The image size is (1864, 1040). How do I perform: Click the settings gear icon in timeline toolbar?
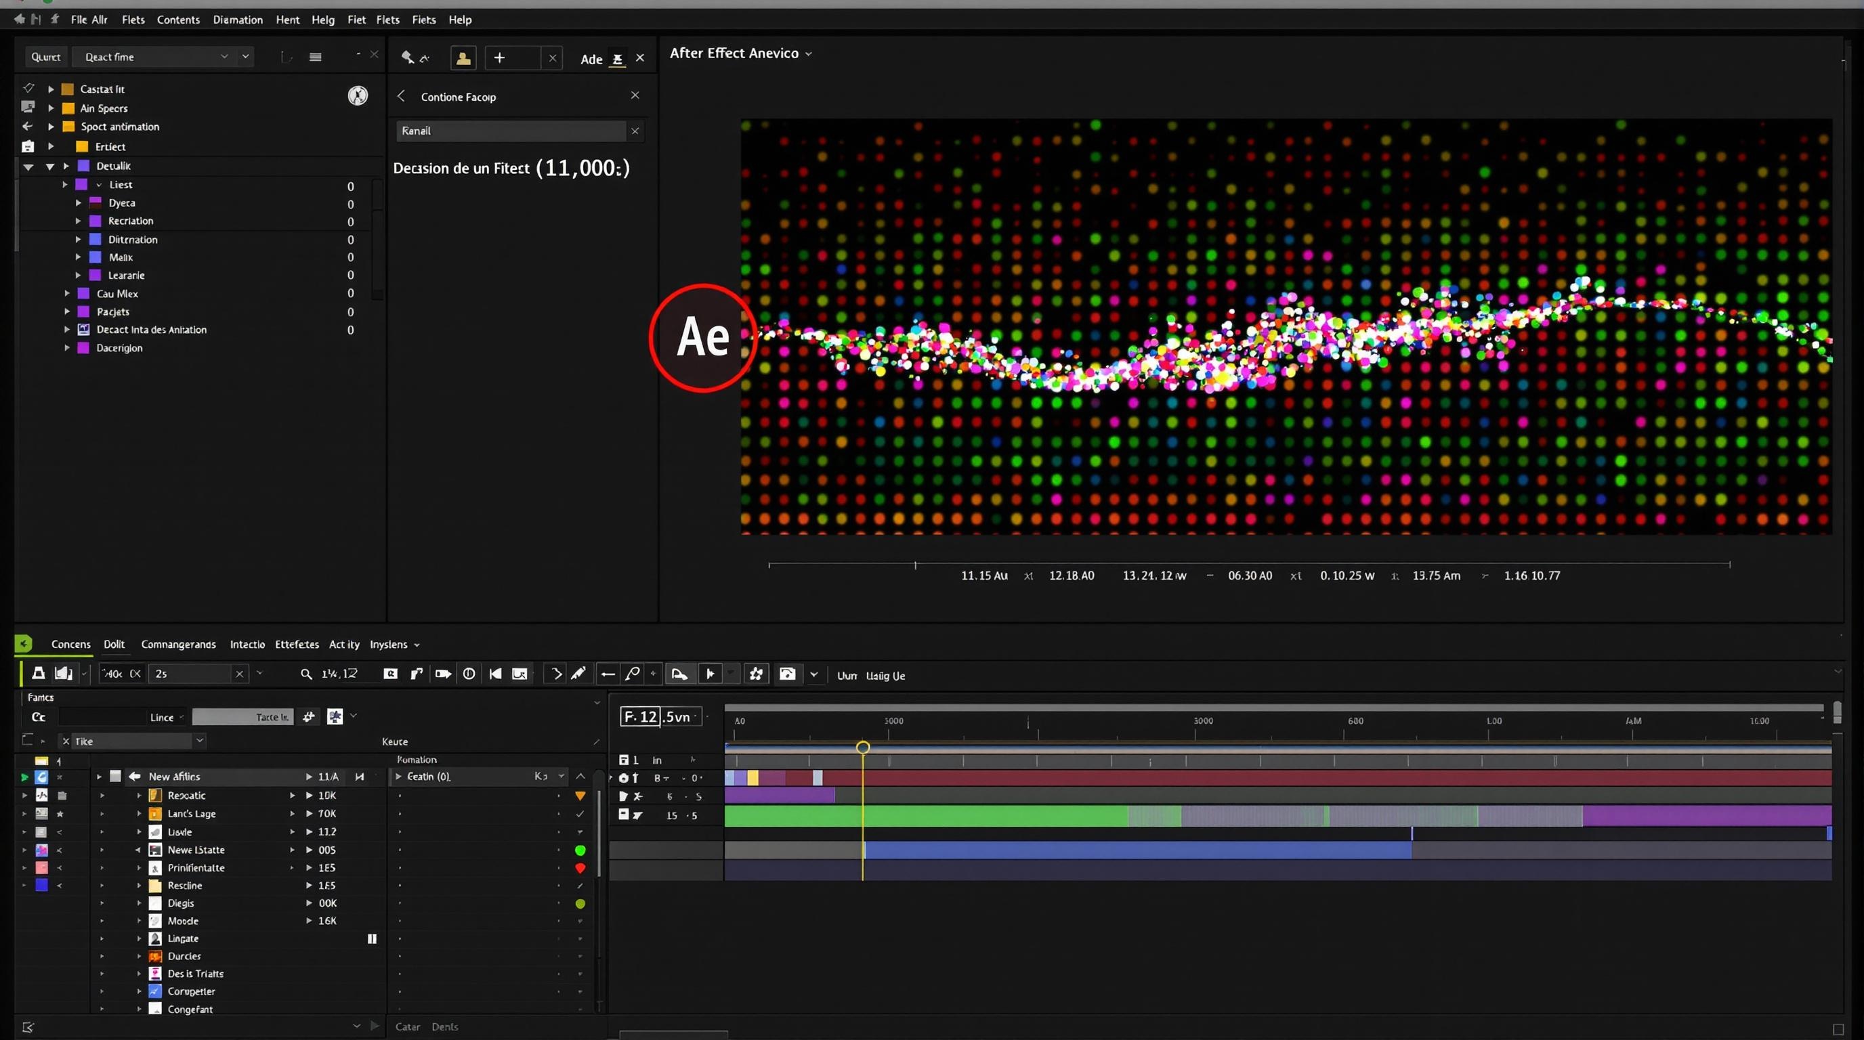point(756,673)
